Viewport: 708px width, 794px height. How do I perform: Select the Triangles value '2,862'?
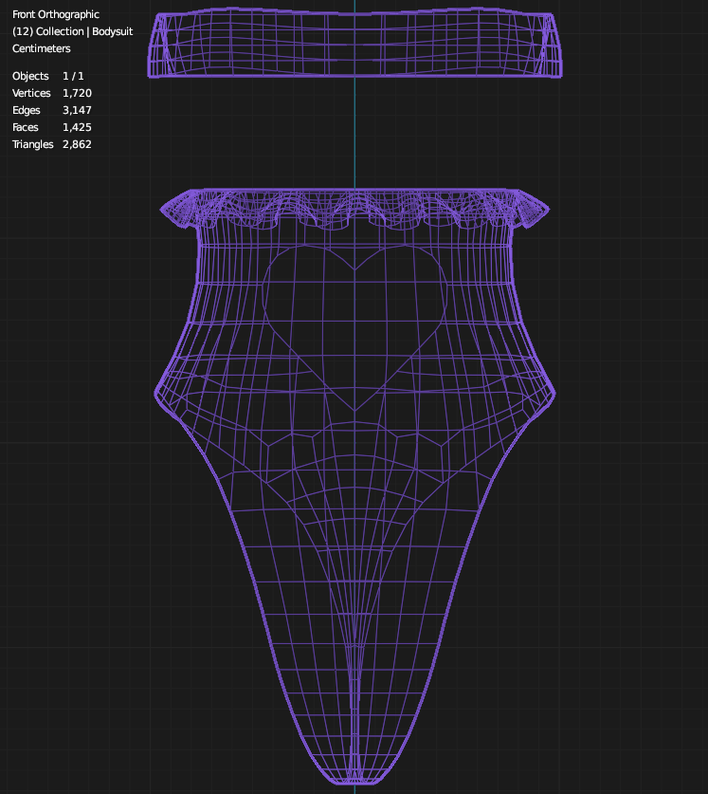[x=77, y=144]
